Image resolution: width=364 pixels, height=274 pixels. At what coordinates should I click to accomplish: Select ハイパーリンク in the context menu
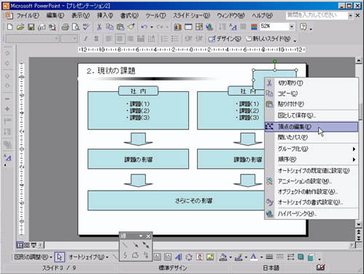coord(311,213)
